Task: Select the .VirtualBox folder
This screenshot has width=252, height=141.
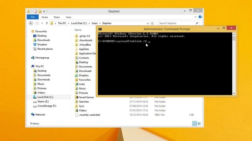Action: (85, 45)
